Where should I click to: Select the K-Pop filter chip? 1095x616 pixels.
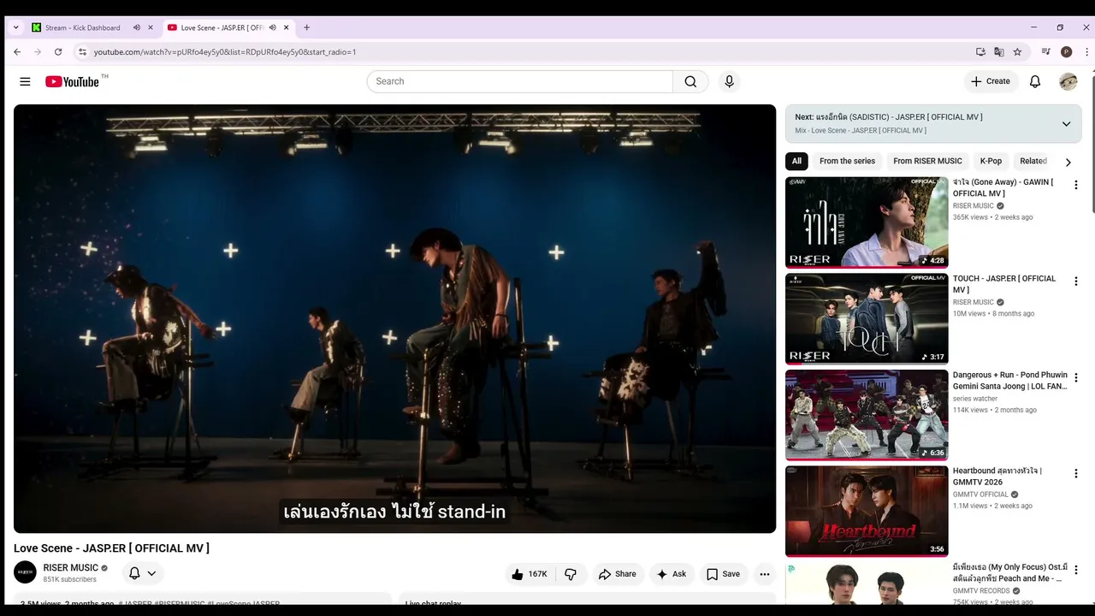pyautogui.click(x=991, y=161)
